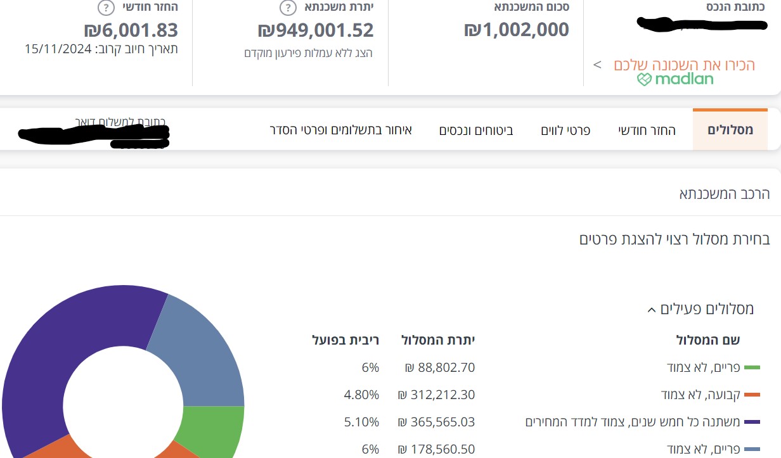Click the balance ₪ 365,565.03
781x458 pixels.
click(x=436, y=422)
